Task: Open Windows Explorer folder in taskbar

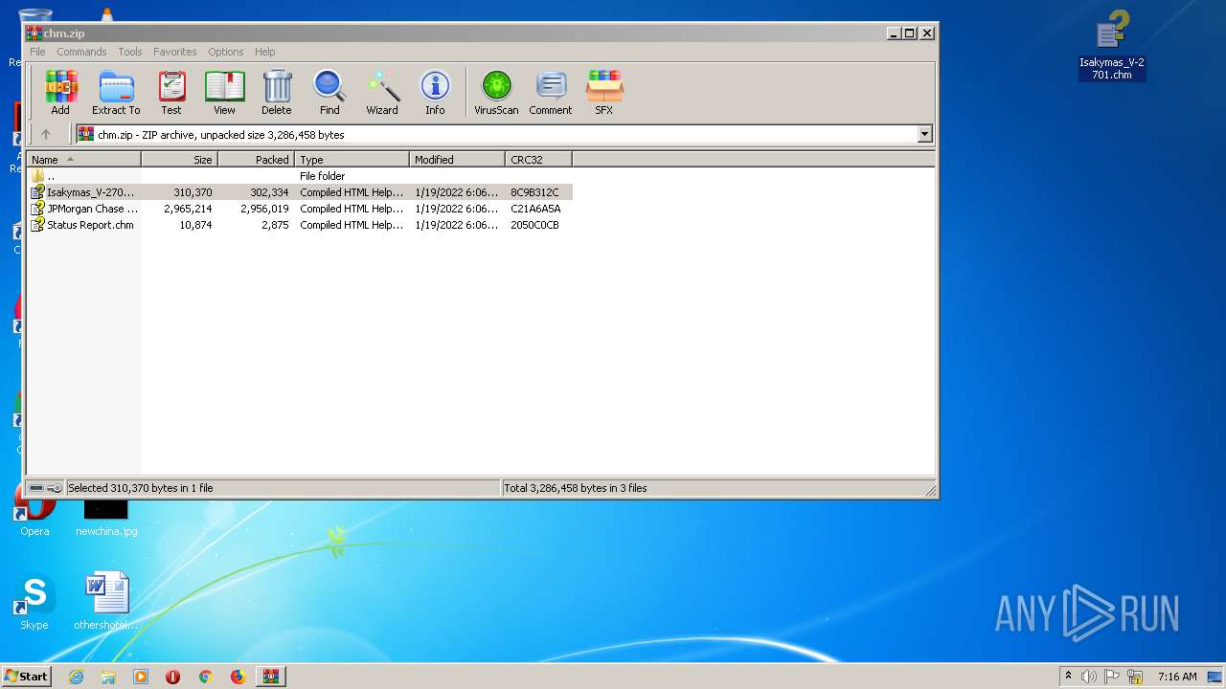Action: pyautogui.click(x=108, y=677)
